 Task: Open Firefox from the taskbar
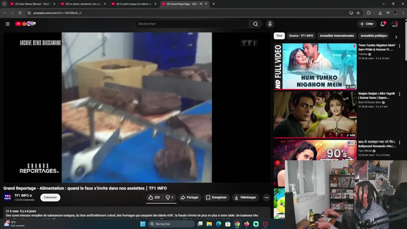coord(246,224)
